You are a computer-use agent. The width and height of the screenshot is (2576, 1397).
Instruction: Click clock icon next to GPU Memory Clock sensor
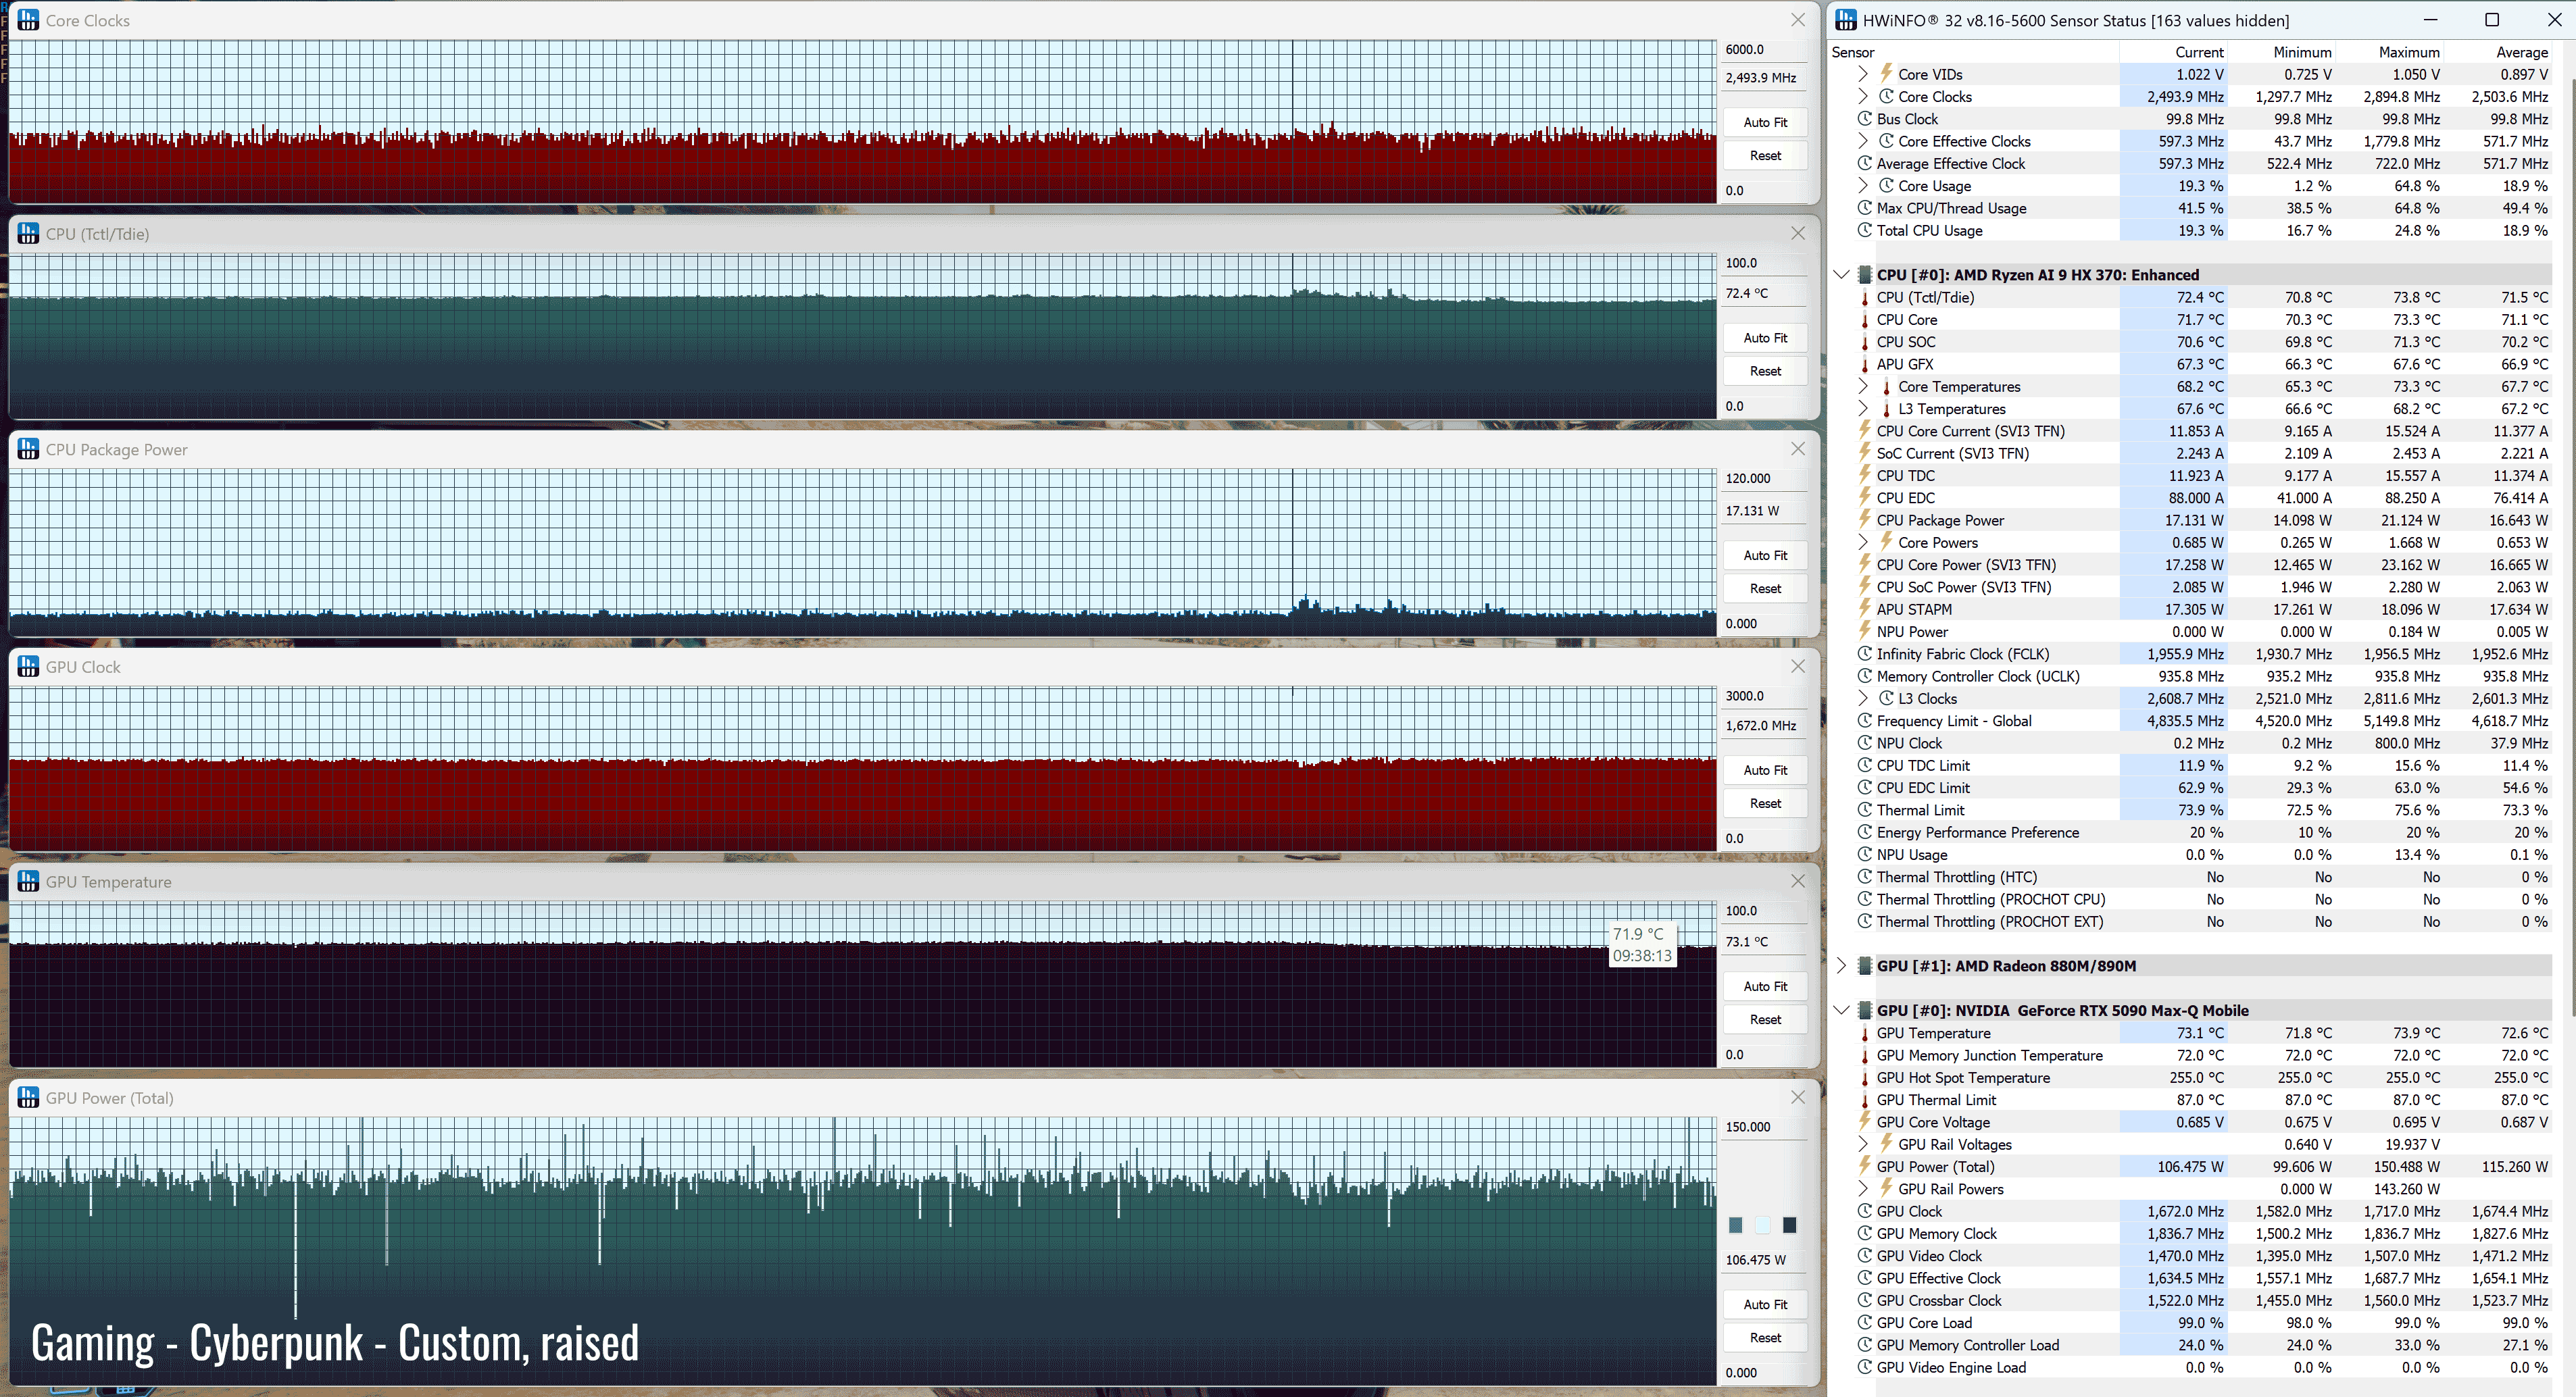click(x=1864, y=1233)
